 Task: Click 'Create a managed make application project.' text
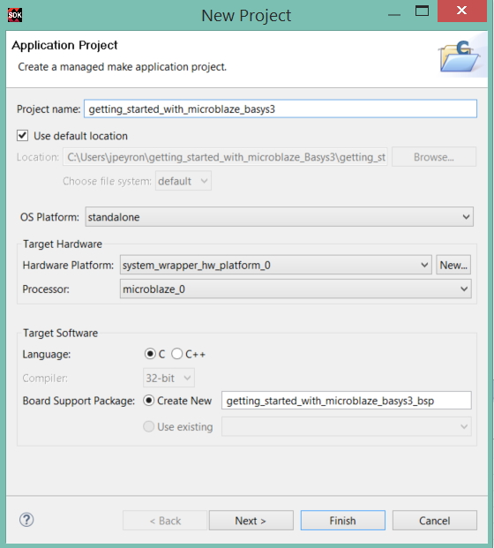point(123,67)
